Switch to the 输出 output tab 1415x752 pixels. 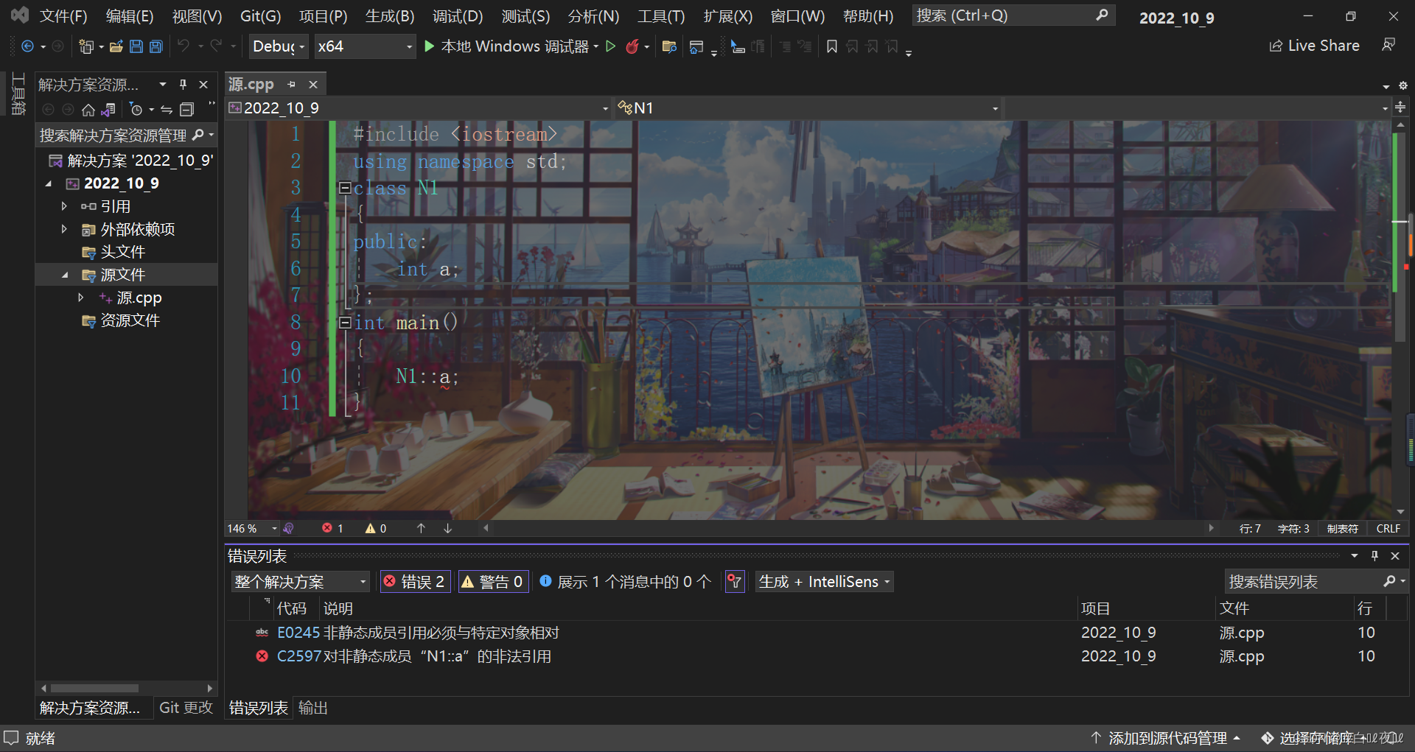(313, 708)
